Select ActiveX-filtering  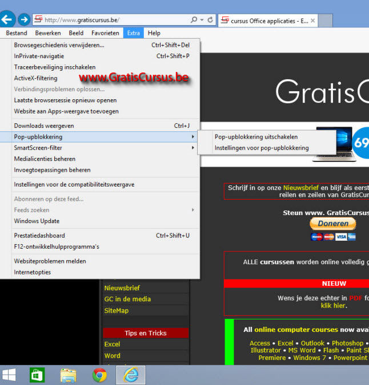coord(100,78)
